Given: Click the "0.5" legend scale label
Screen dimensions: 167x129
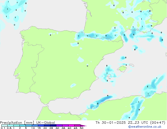Looking at the screenshot, I should [x=9, y=128].
